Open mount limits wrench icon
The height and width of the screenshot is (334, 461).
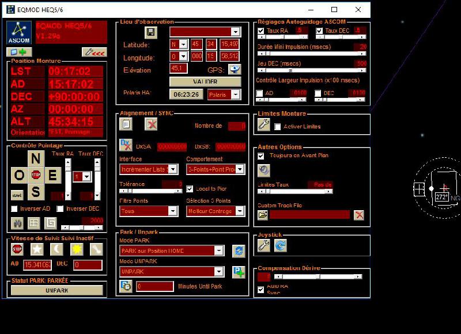pos(264,124)
